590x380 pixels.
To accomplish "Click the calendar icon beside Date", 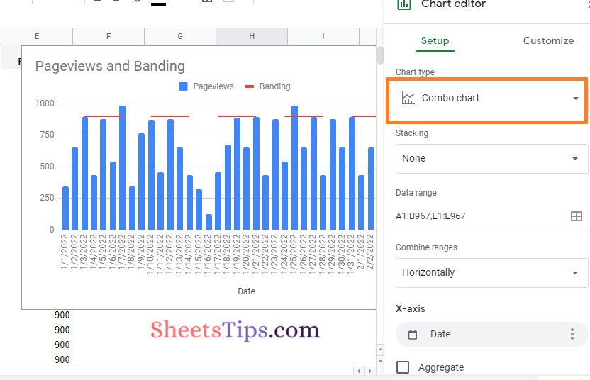I will [413, 335].
